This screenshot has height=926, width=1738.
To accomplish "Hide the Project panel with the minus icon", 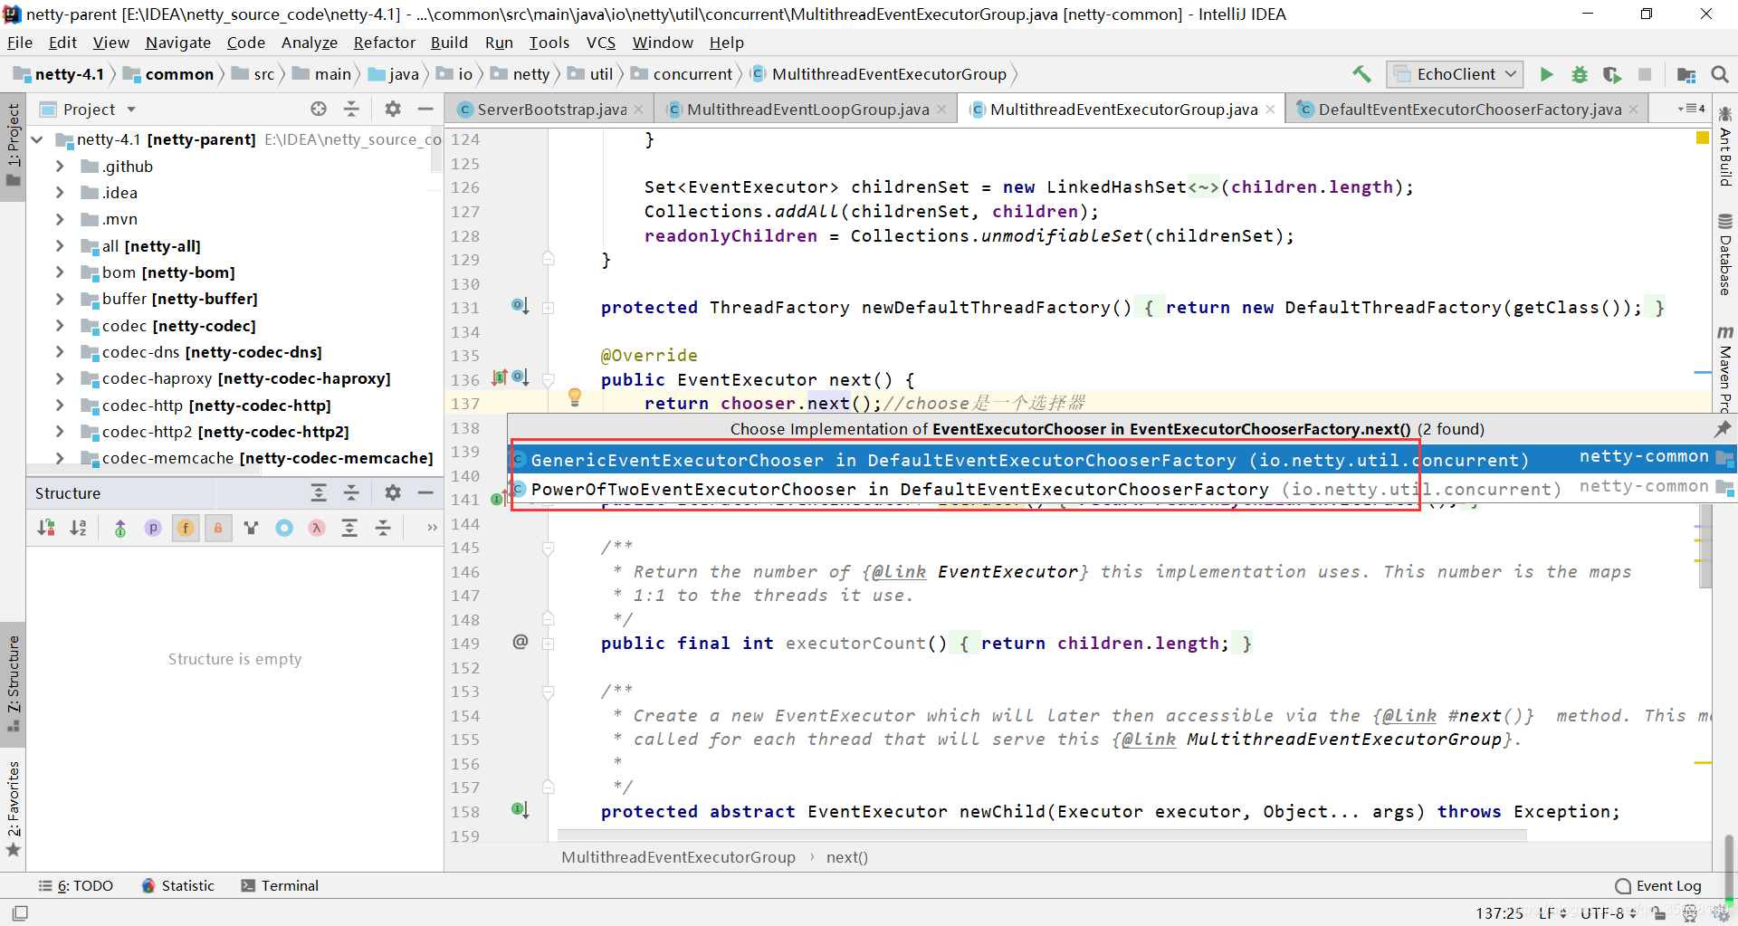I will click(x=425, y=109).
